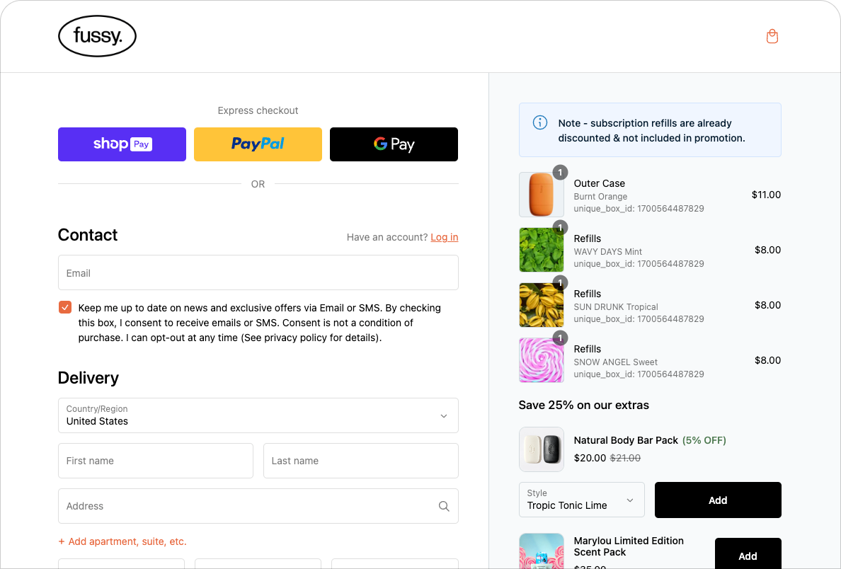
Task: Click the crossed-out $21.00 price
Action: coord(625,458)
